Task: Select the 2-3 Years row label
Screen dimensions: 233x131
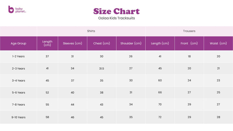Action: pos(18,69)
